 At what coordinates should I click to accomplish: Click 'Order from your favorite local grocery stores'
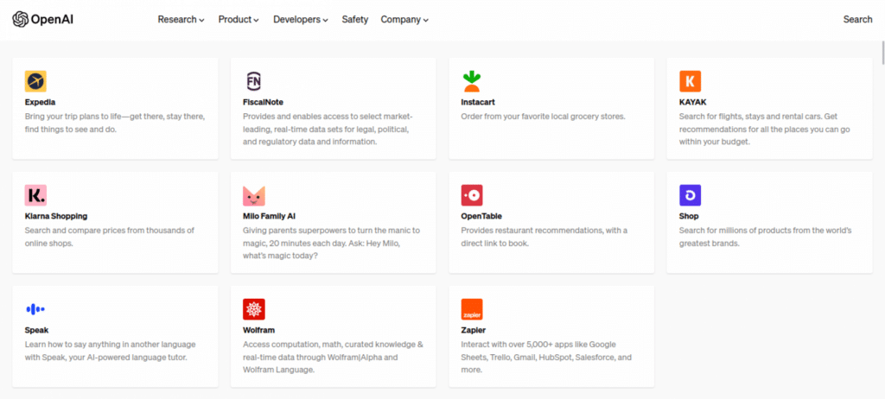point(543,117)
